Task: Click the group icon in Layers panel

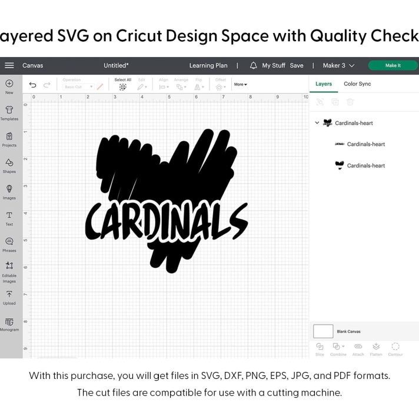Action: [320, 102]
